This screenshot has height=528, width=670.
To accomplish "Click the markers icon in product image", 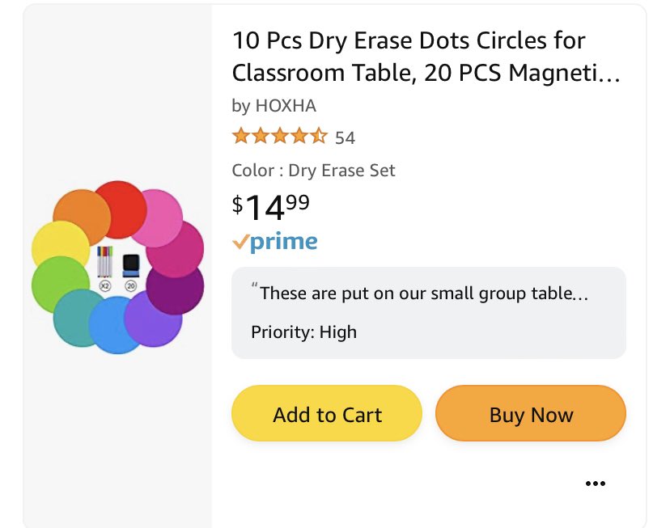I will coord(105,262).
